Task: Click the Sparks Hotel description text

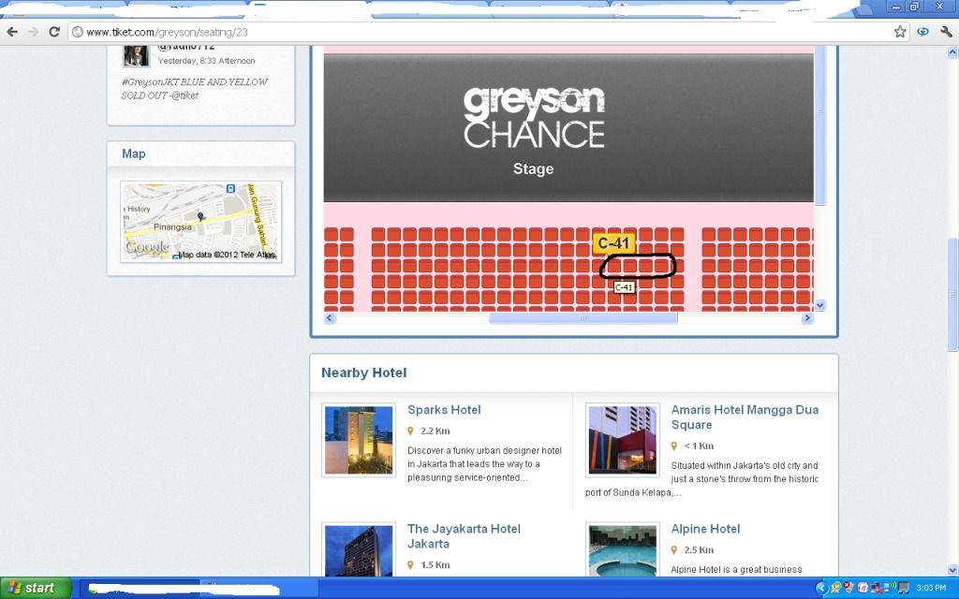Action: [484, 464]
